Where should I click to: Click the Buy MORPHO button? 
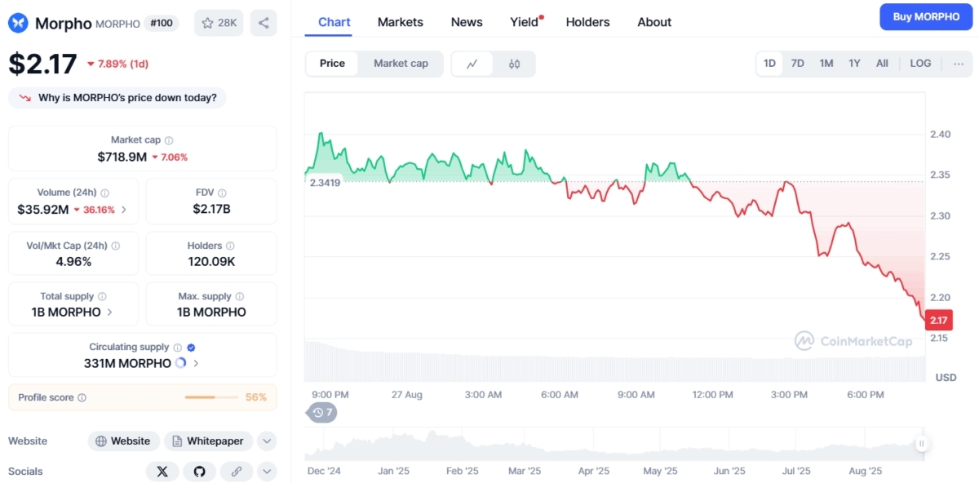pyautogui.click(x=926, y=17)
